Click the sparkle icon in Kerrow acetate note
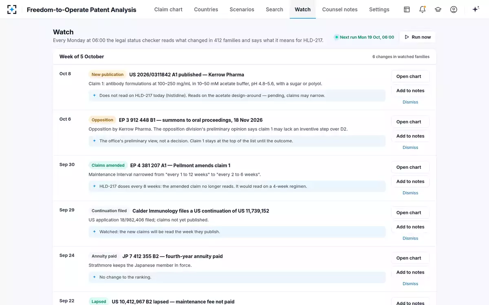The width and height of the screenshot is (489, 305). coord(95,96)
